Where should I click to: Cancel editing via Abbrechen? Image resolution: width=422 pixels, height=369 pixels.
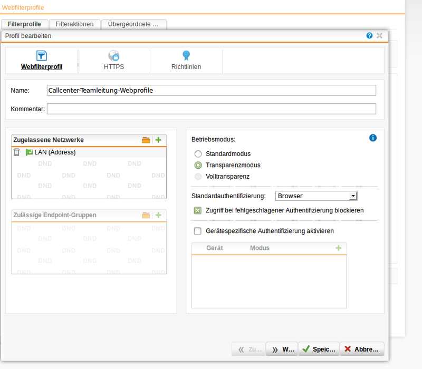(x=362, y=349)
